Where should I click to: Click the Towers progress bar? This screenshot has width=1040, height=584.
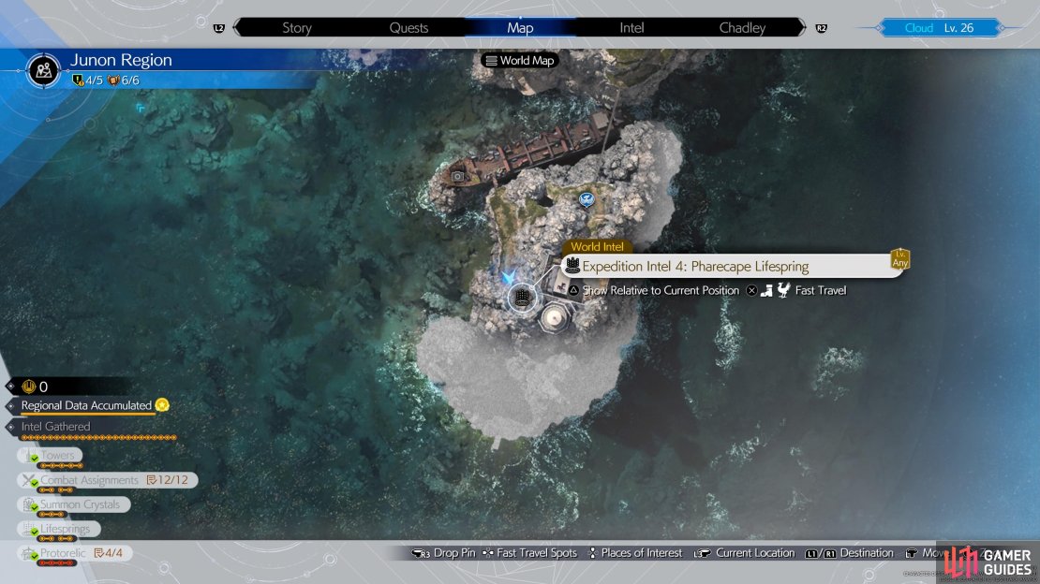[x=61, y=465]
